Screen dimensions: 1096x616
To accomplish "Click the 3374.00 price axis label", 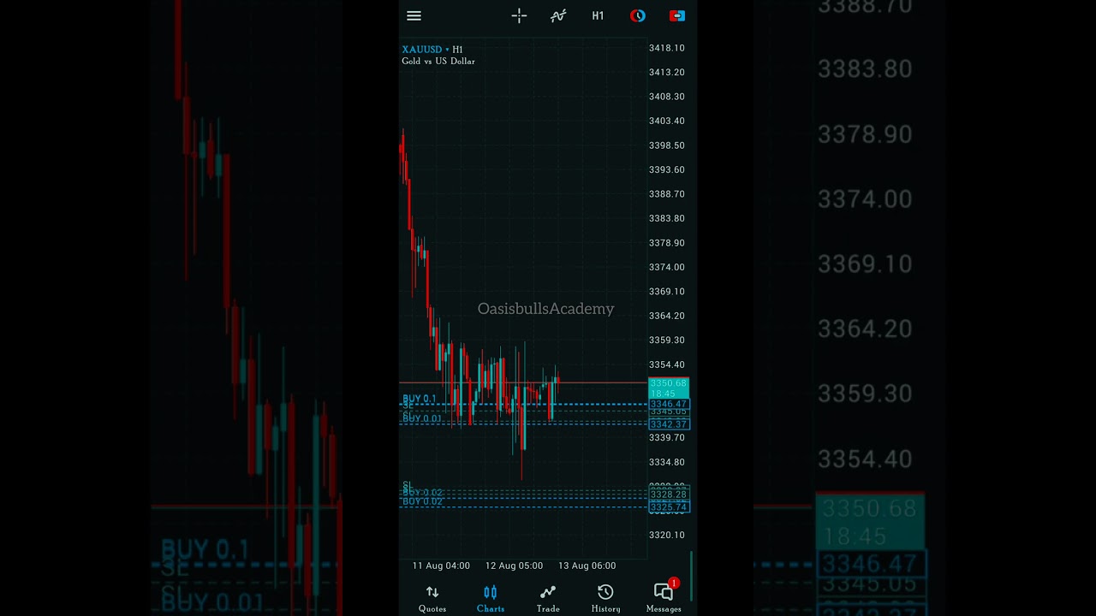I will tap(667, 268).
